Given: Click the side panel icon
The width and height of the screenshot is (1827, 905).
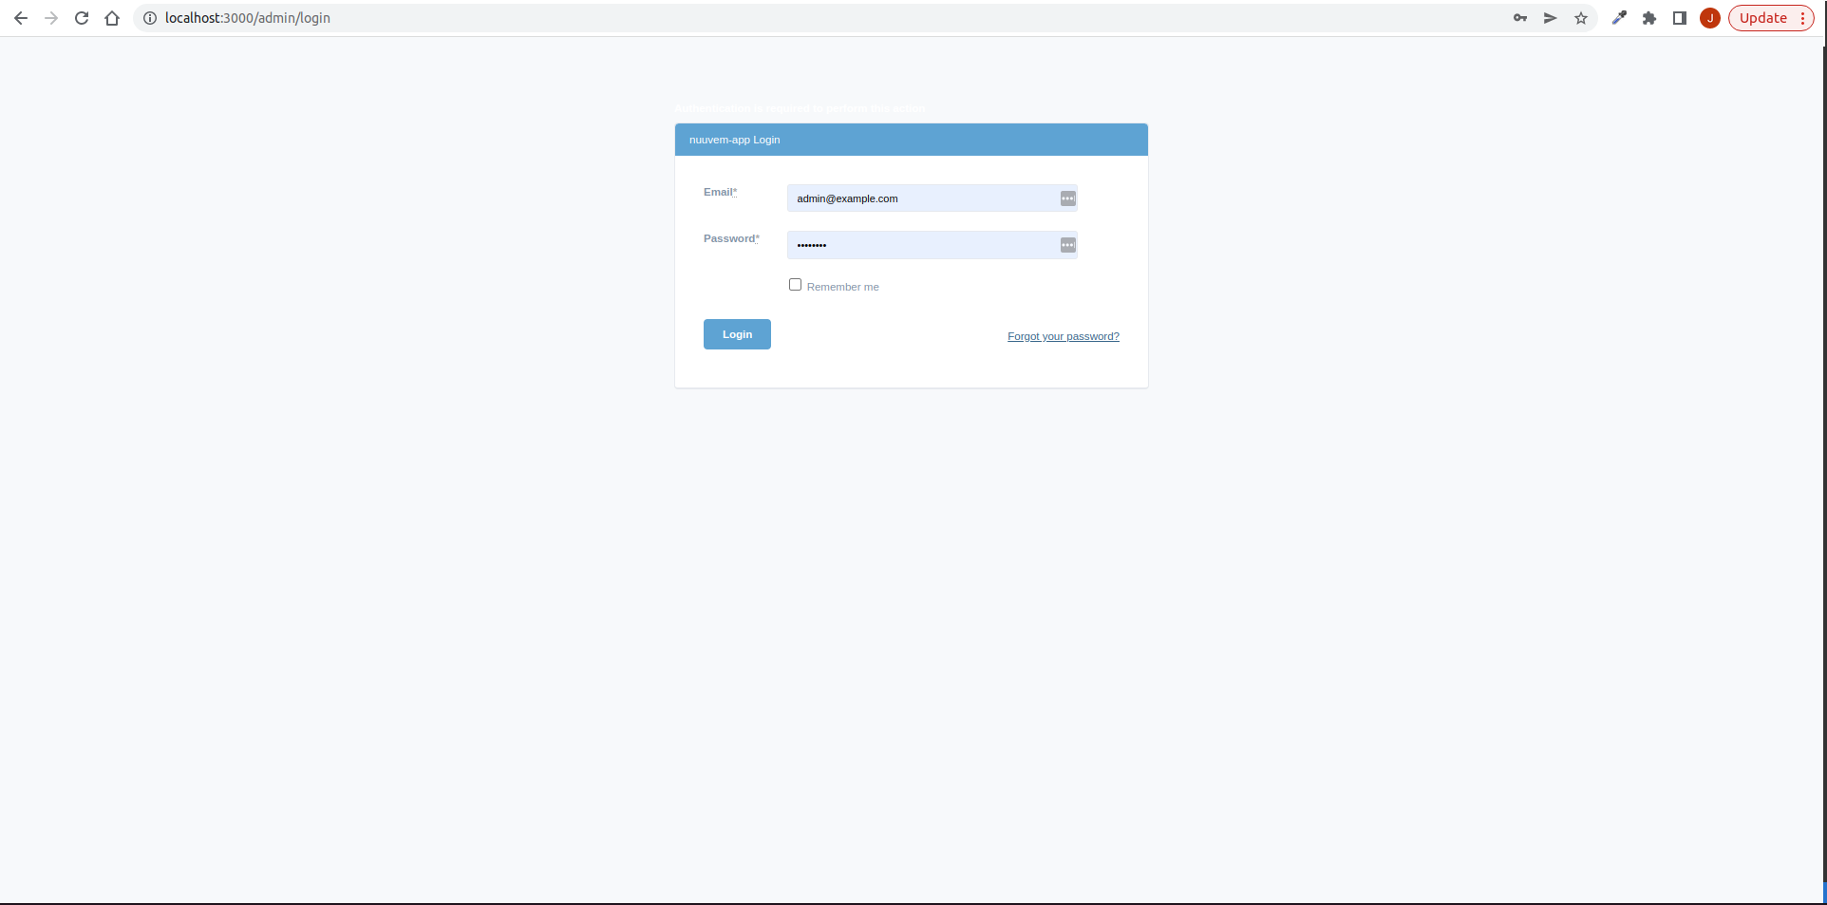Looking at the screenshot, I should click(1680, 18).
